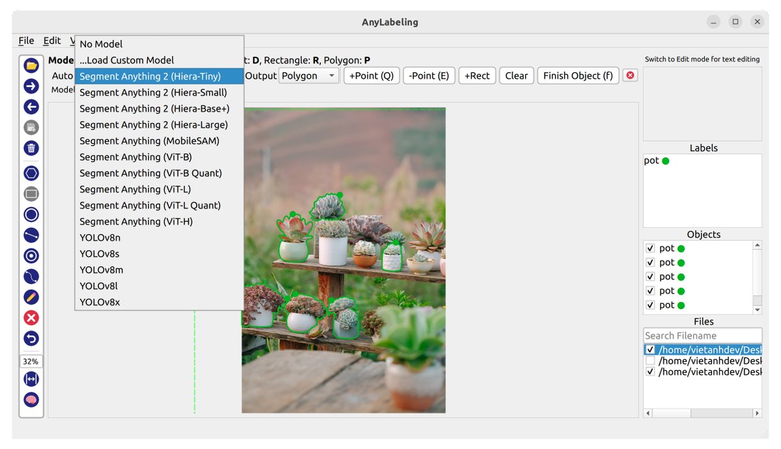Image resolution: width=781 pixels, height=449 pixels.
Task: Uncheck the bottom visible pot in Objects list
Action: point(650,305)
